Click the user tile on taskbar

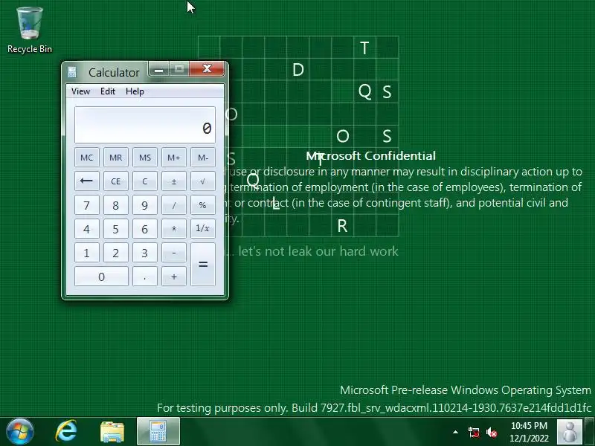coord(569,432)
